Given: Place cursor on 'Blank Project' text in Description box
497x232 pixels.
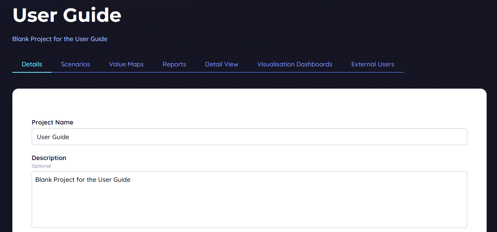Looking at the screenshot, I should click(x=54, y=180).
